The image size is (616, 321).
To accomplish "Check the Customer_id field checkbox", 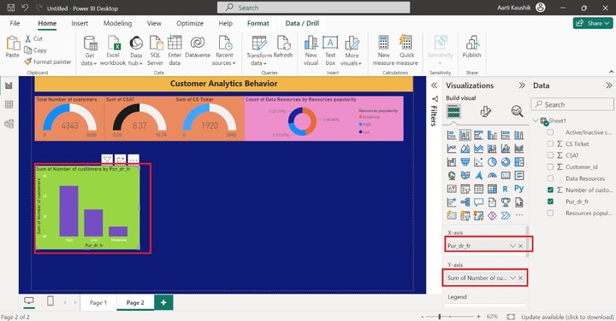I will click(550, 167).
